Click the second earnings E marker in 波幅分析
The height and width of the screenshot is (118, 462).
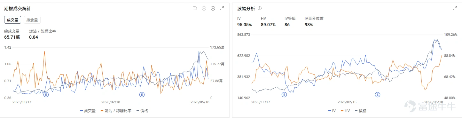378,95
